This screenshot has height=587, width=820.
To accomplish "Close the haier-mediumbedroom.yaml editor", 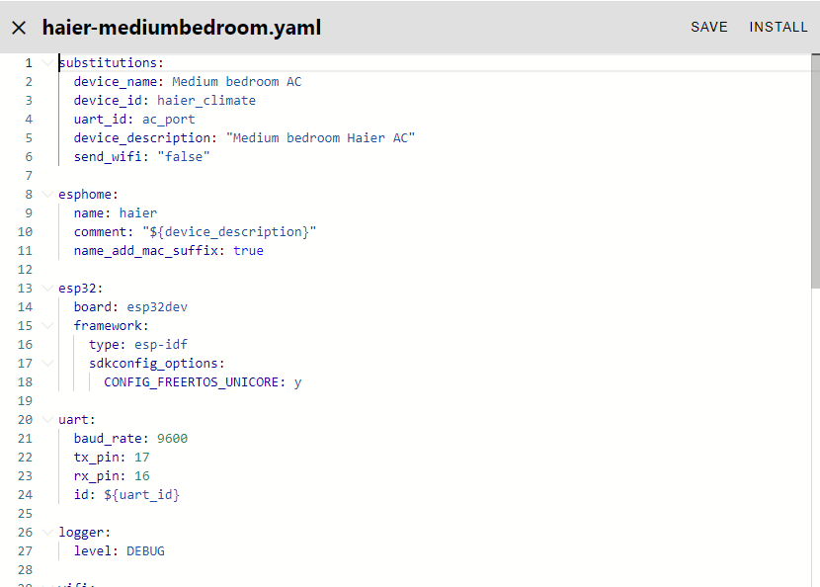I will pyautogui.click(x=19, y=28).
